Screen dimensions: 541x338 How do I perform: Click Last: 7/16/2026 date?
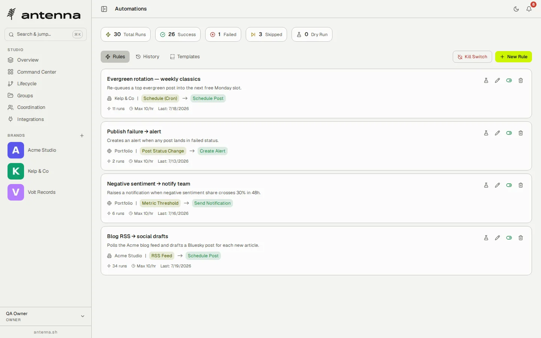[x=173, y=213]
